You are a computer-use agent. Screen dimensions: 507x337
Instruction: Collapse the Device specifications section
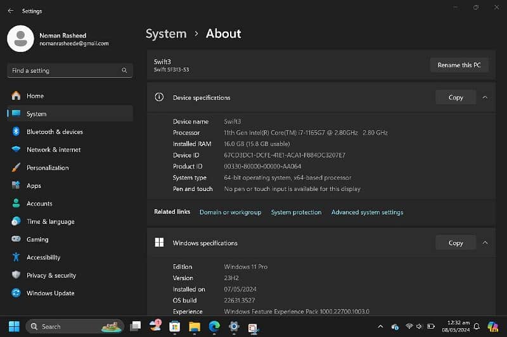pos(485,97)
